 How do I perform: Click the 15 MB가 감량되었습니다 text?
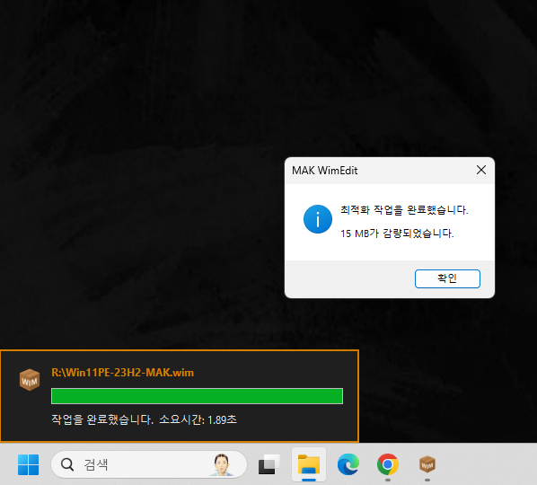(397, 234)
